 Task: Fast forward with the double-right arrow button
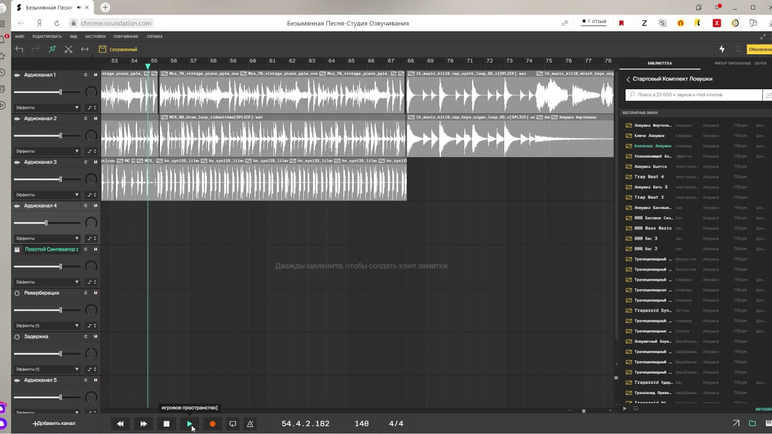pyautogui.click(x=144, y=424)
